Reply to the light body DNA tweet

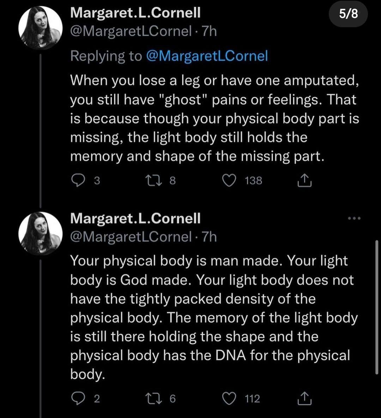78,399
